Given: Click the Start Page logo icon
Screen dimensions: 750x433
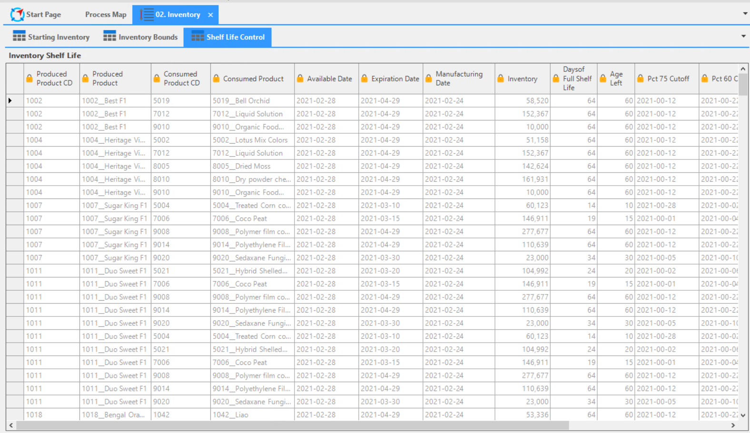Looking at the screenshot, I should pos(17,14).
